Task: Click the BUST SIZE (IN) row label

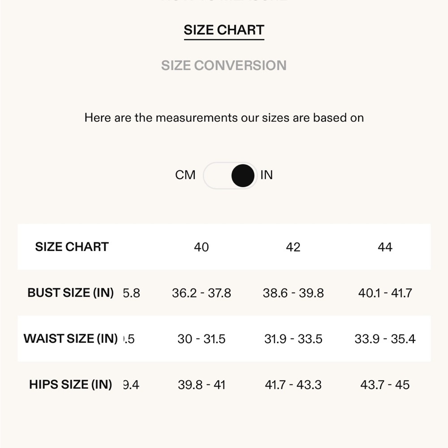Action: coord(71,293)
